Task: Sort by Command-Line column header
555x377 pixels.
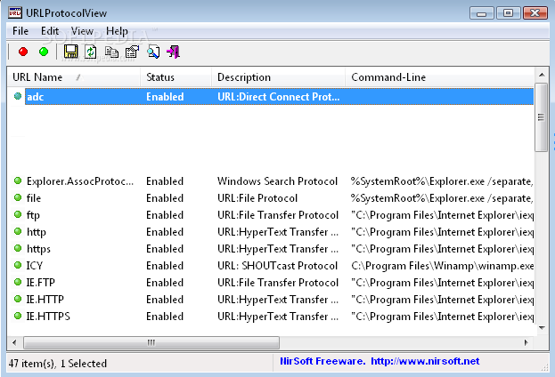Action: click(439, 77)
